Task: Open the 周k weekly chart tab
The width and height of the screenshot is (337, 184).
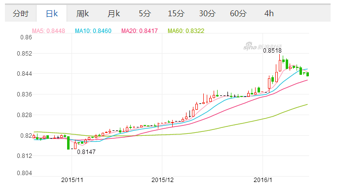Action: pos(82,13)
